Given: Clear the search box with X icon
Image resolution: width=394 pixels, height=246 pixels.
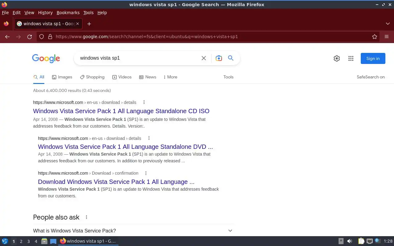Looking at the screenshot, I should point(204,58).
